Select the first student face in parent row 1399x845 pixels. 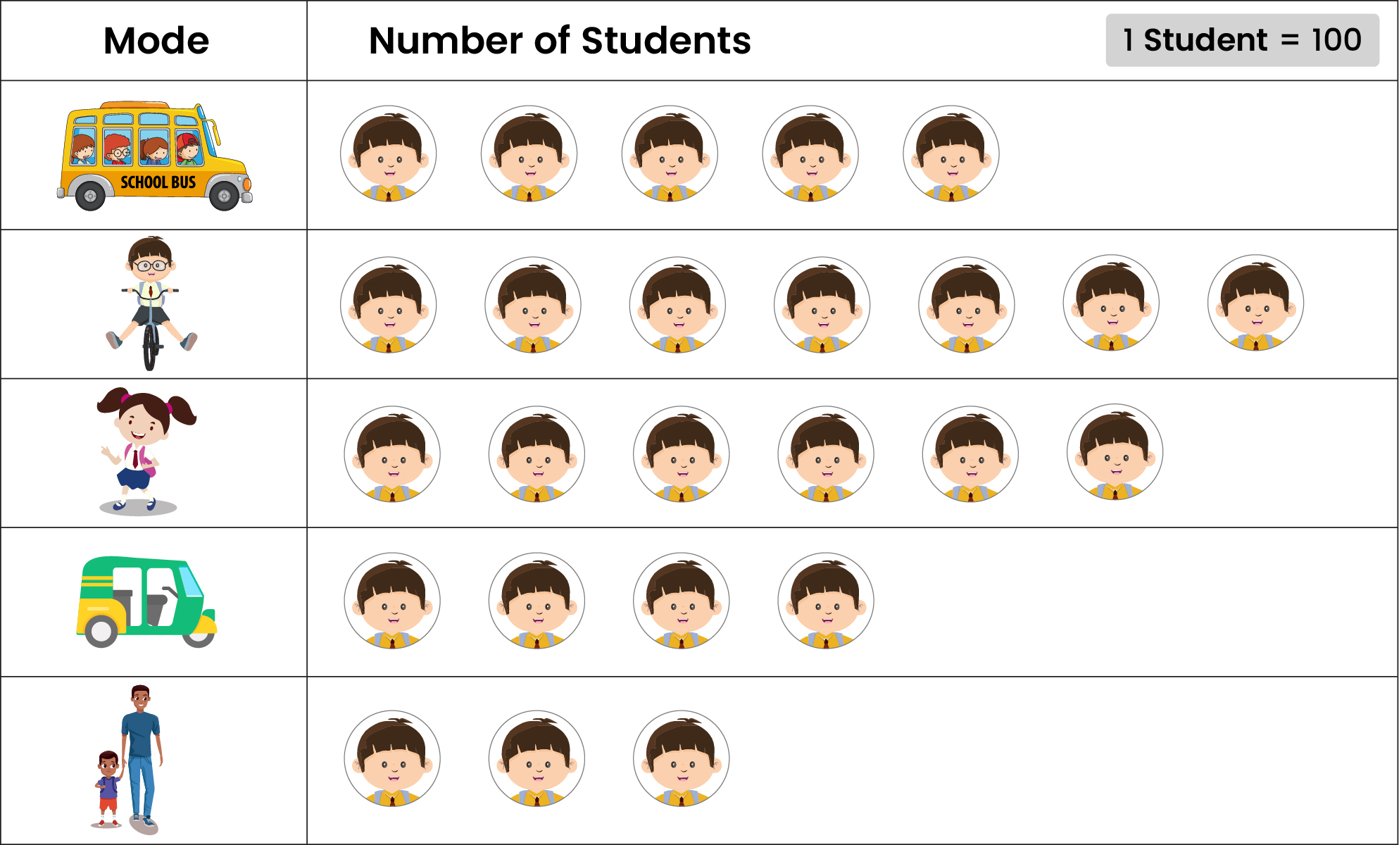point(392,758)
